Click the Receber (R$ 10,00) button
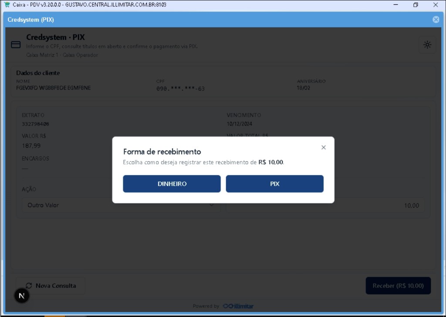The height and width of the screenshot is (317, 446). pyautogui.click(x=398, y=286)
